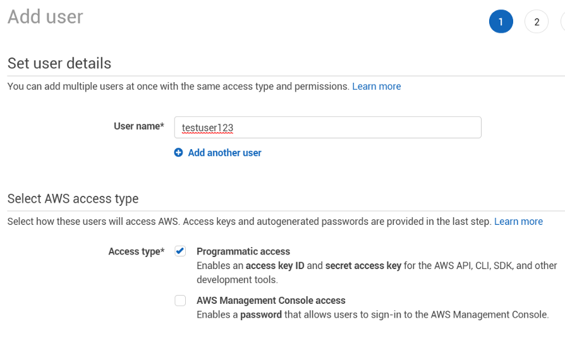Click the plus icon beside Add another user

pos(178,152)
